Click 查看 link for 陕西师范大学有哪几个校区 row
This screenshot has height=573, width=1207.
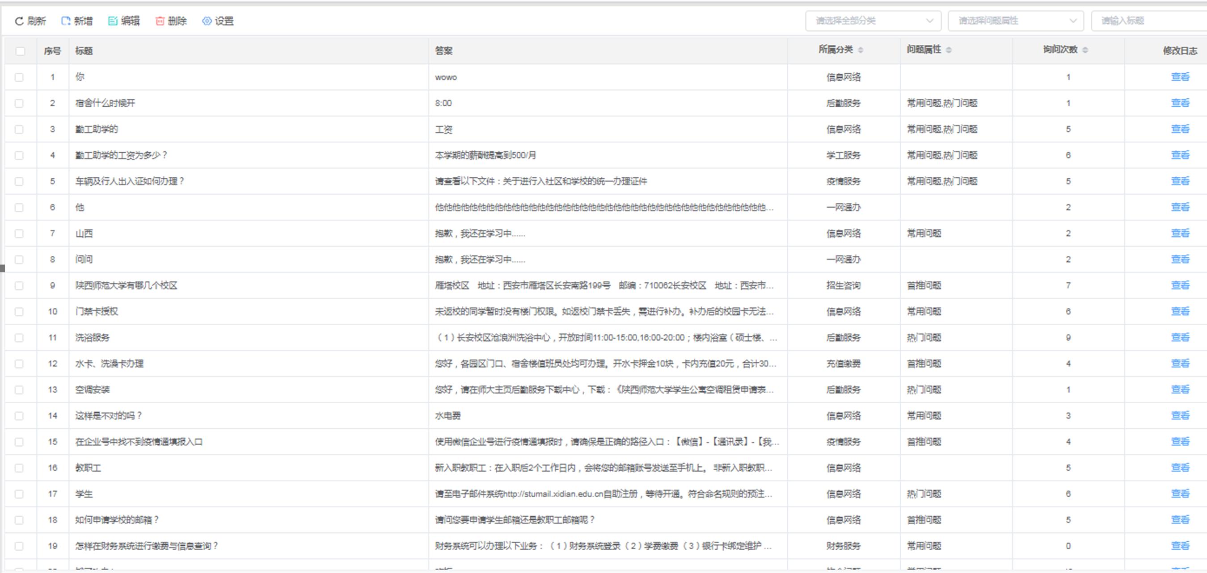(x=1181, y=285)
